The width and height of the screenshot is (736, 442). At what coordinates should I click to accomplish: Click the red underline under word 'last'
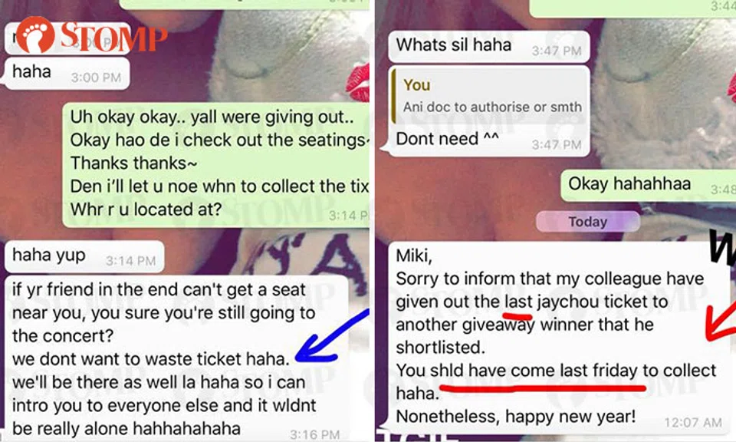click(518, 313)
